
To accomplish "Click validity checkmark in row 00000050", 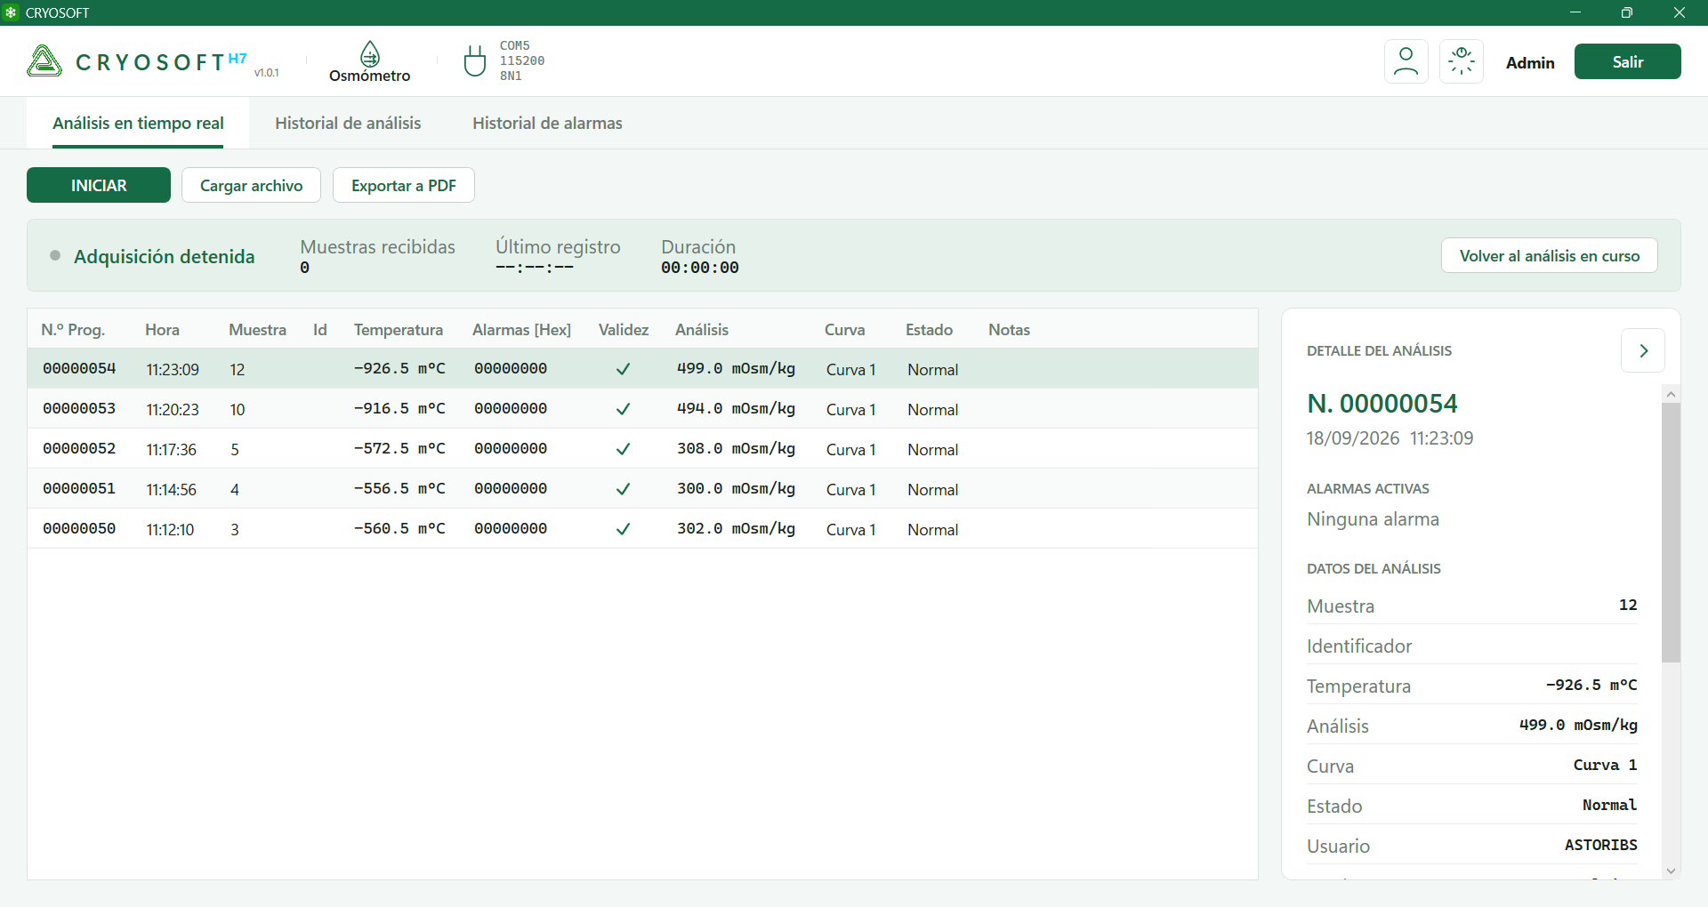I will click(624, 529).
